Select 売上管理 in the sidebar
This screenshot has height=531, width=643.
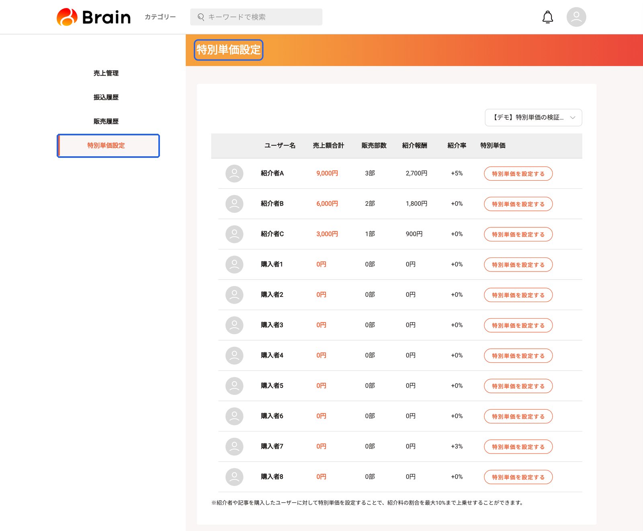pyautogui.click(x=106, y=73)
